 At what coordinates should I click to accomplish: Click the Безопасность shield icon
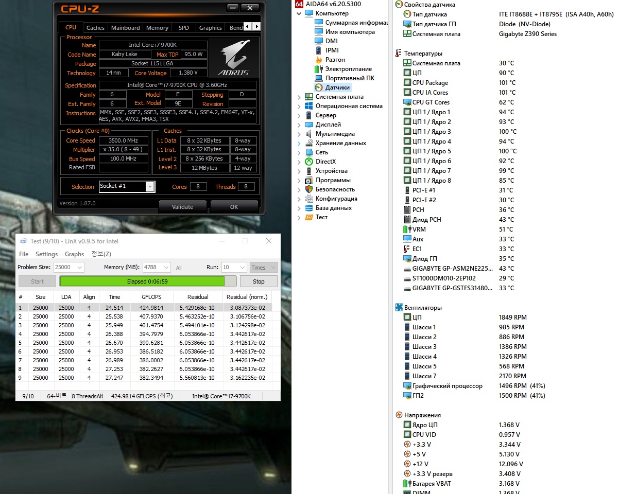(309, 189)
